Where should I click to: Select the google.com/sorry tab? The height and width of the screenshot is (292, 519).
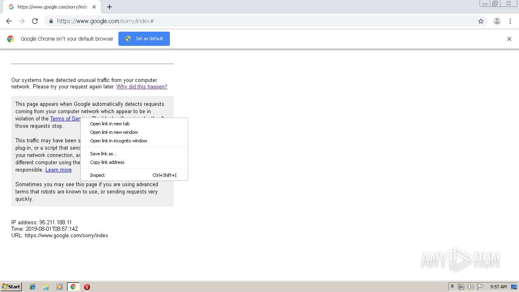(x=52, y=7)
